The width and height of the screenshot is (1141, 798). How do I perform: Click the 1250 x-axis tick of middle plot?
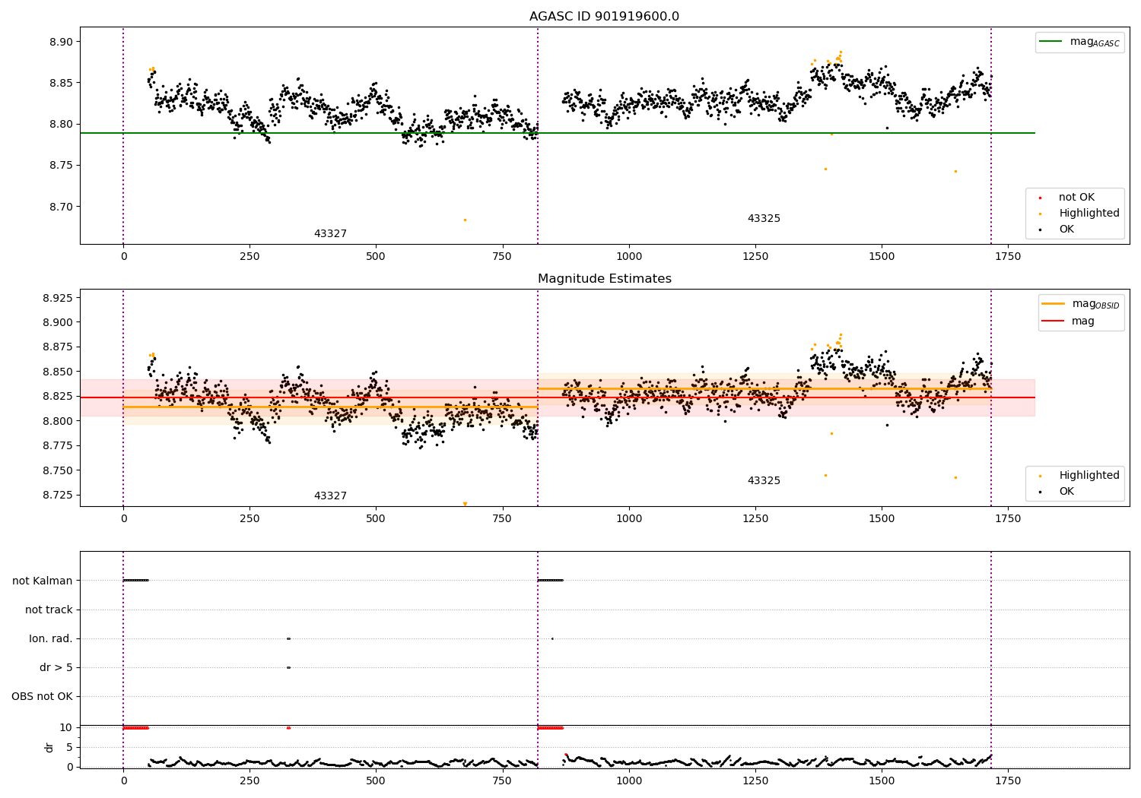tap(755, 519)
